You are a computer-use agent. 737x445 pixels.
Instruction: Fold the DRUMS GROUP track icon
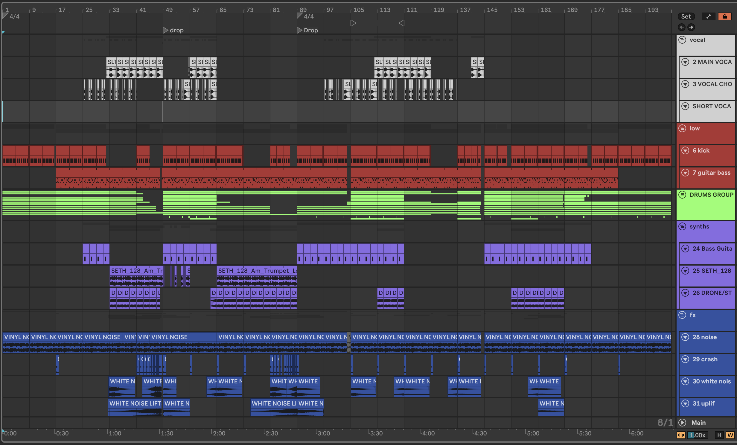point(682,195)
